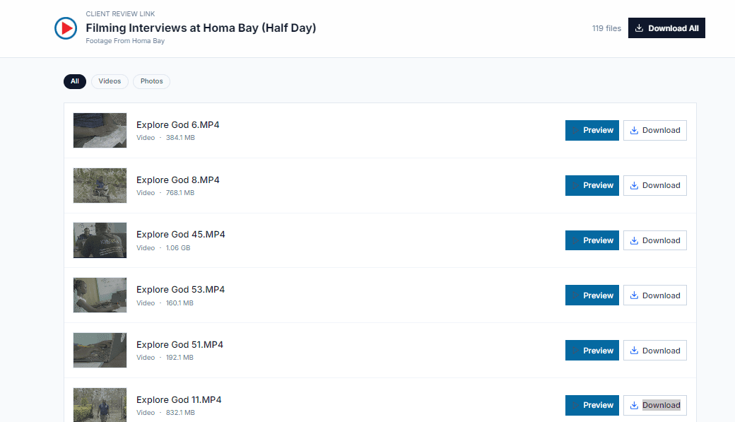Preview the Explore God 45.MP4 video

(x=592, y=240)
